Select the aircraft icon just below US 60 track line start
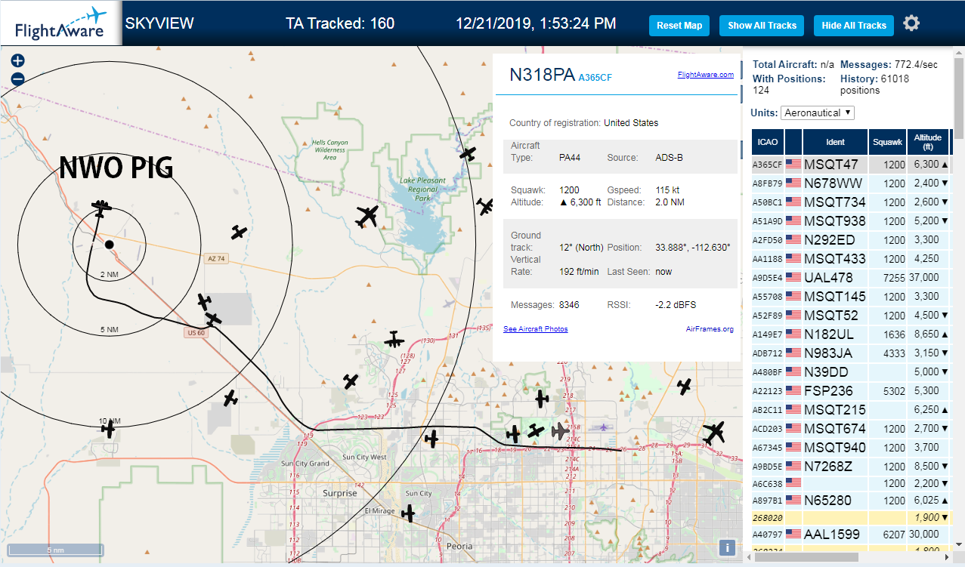This screenshot has height=567, width=965. (x=213, y=320)
